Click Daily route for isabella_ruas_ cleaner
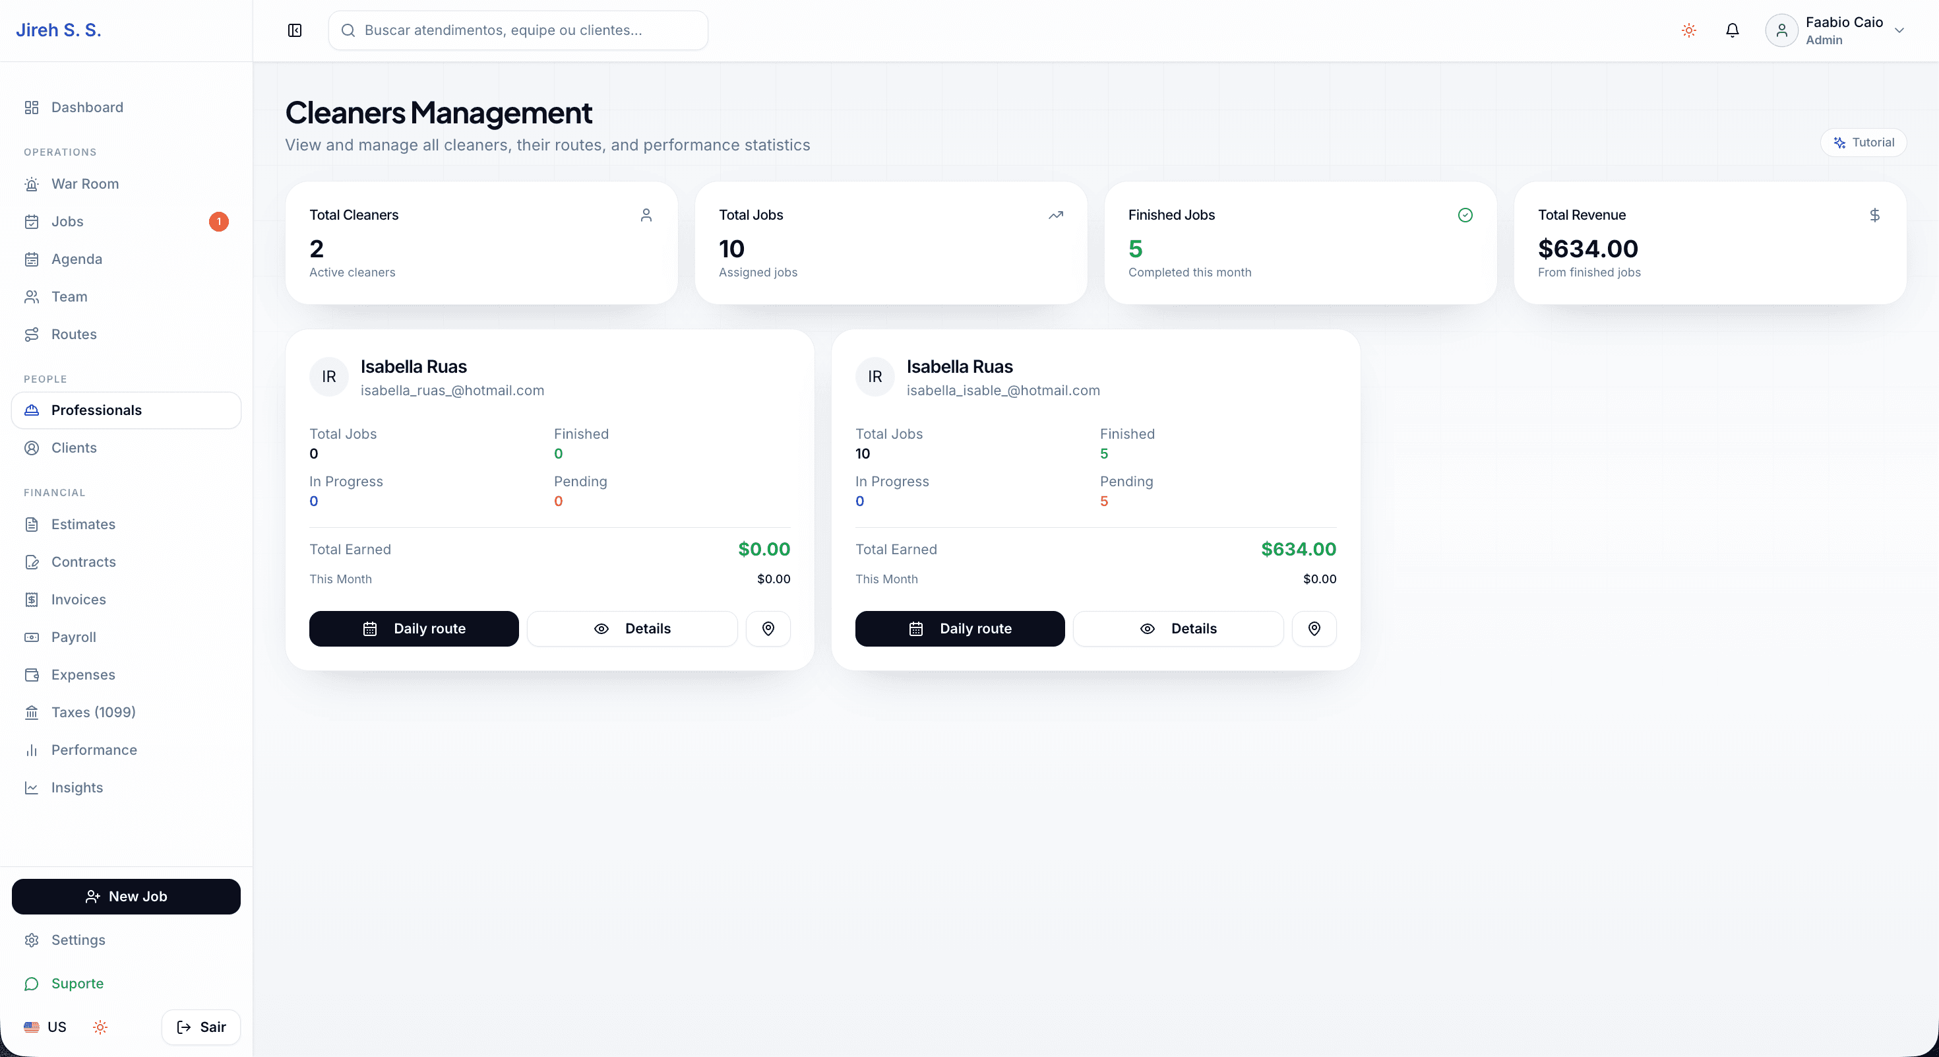Screen dimensions: 1939x1057 point(414,629)
